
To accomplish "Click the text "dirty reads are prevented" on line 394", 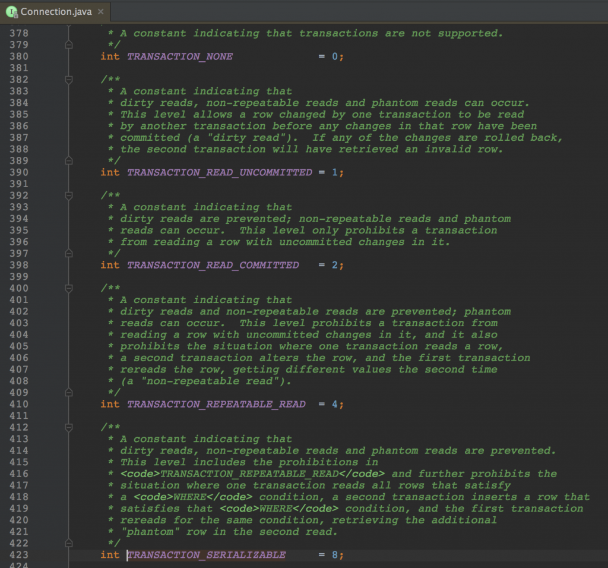I will (x=206, y=219).
